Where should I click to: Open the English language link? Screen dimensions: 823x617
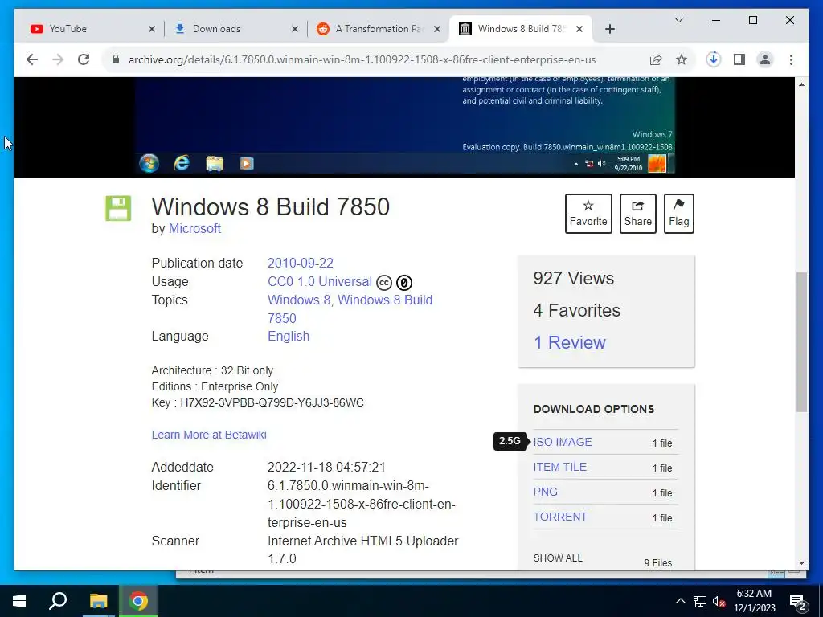point(289,337)
